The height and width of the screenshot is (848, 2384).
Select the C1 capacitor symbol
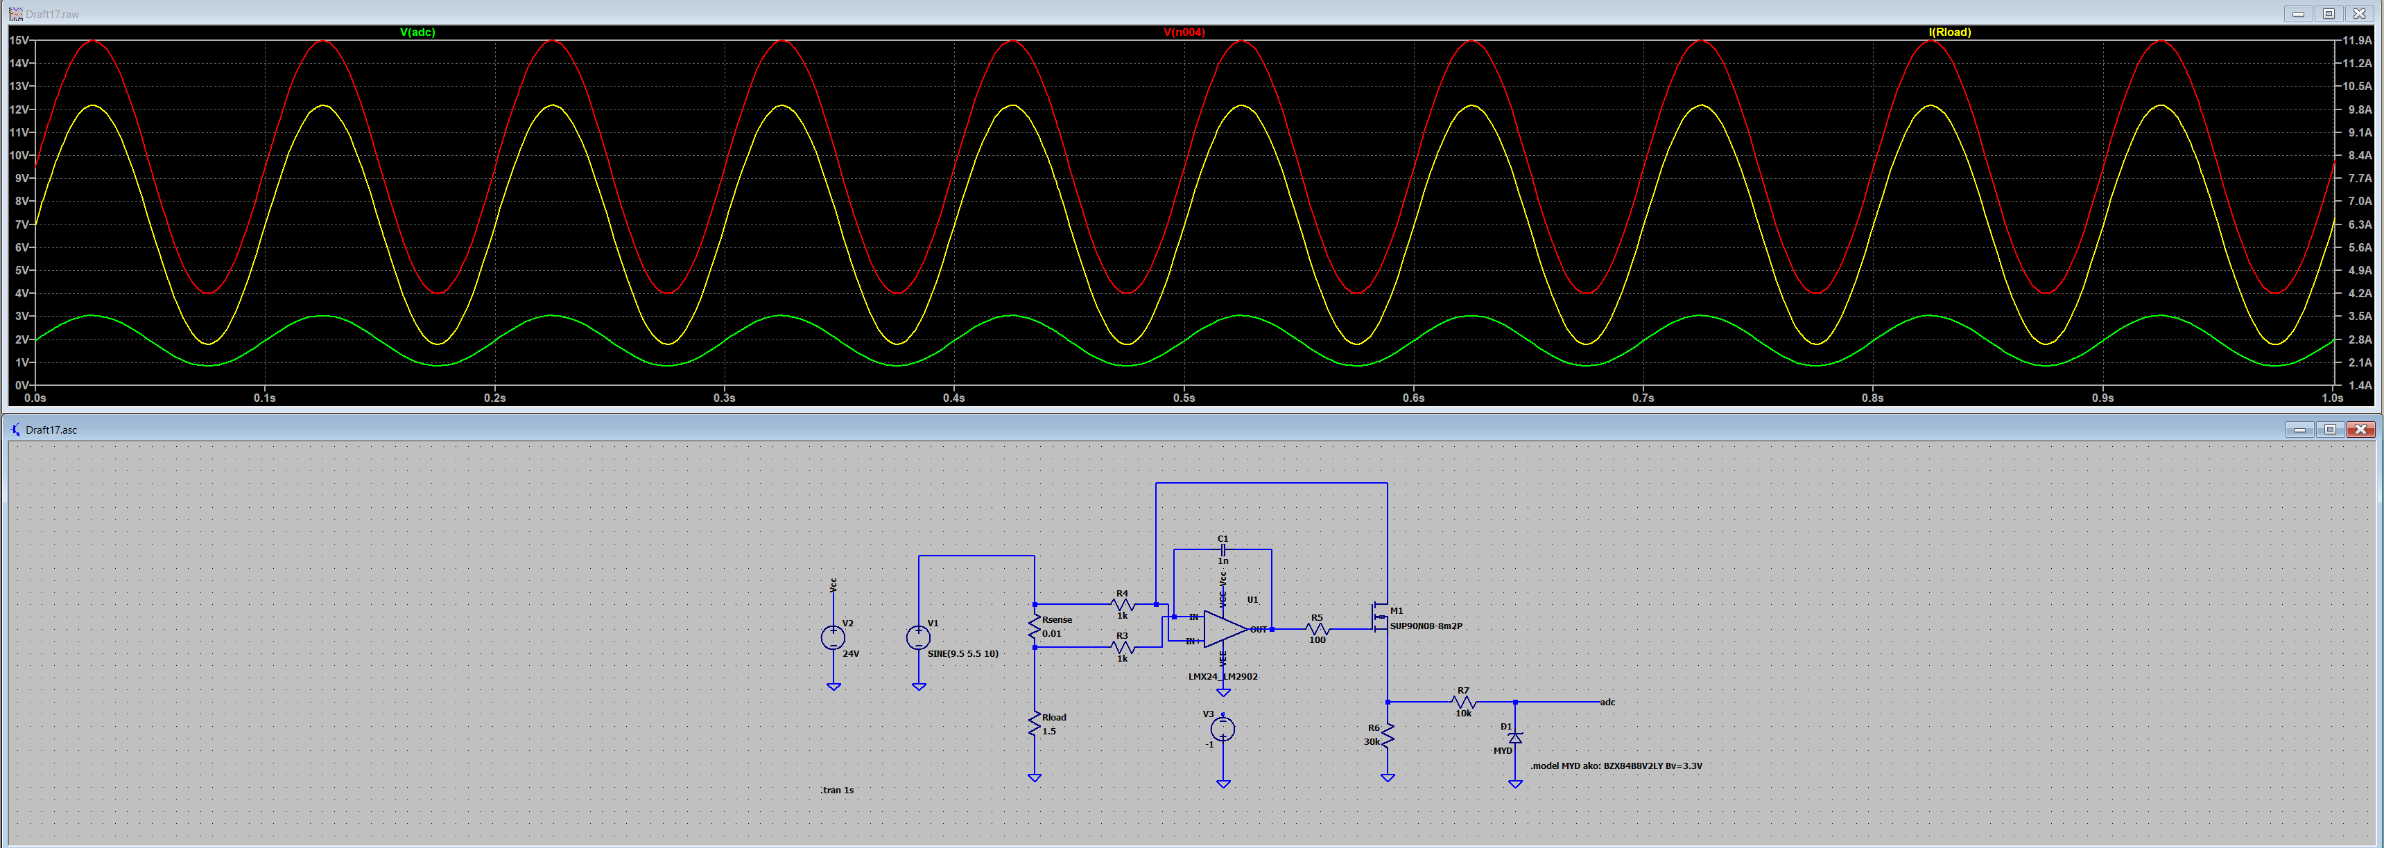click(1223, 549)
